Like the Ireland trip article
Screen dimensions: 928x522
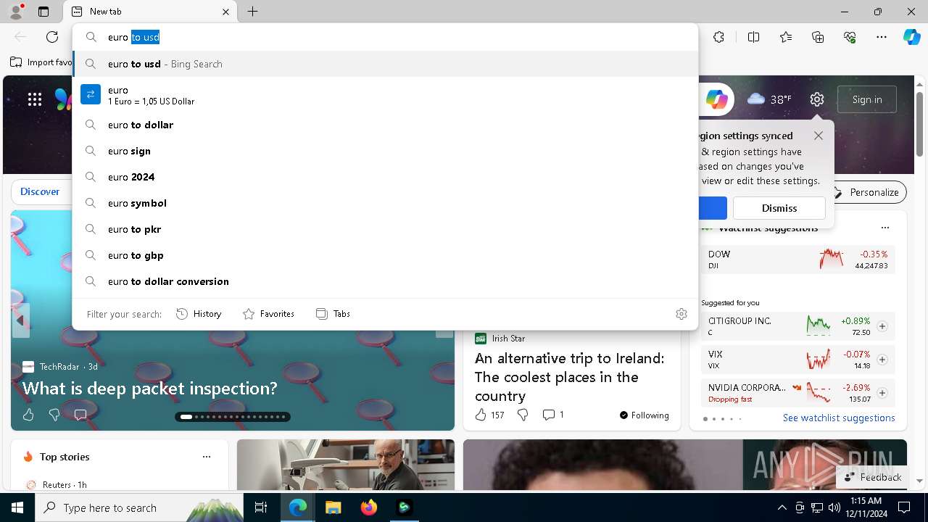pos(489,415)
